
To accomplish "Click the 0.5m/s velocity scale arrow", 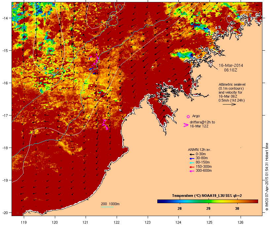I will coord(229,104).
